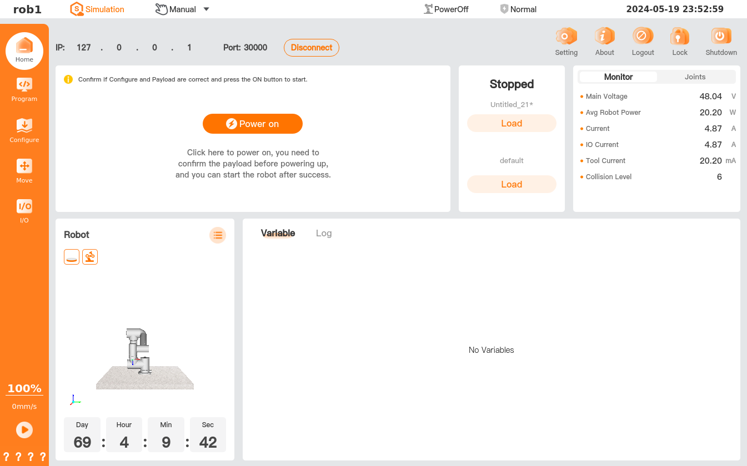Viewport: 747px width, 466px height.
Task: Toggle the robot base view button
Action: [x=72, y=257]
